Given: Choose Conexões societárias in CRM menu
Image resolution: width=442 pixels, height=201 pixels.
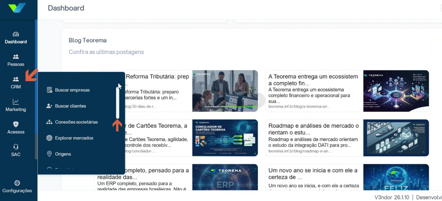Looking at the screenshot, I should pyautogui.click(x=76, y=122).
